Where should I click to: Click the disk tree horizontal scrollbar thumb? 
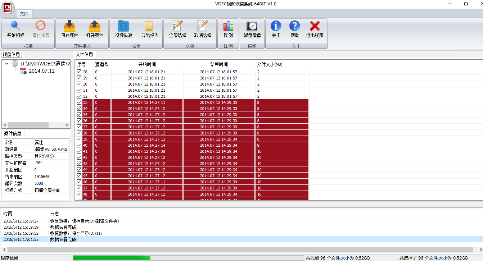[x=28, y=125]
